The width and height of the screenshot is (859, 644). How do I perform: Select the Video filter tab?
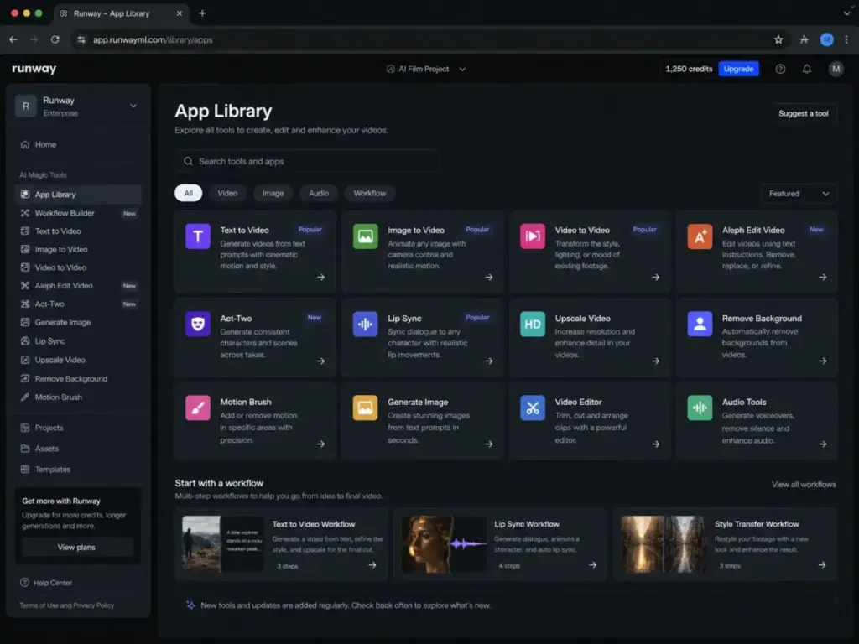click(x=227, y=193)
